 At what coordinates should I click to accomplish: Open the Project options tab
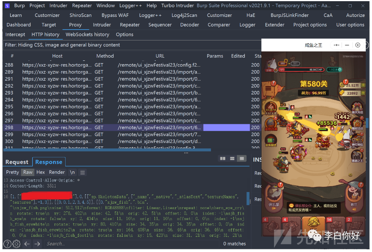point(310,25)
